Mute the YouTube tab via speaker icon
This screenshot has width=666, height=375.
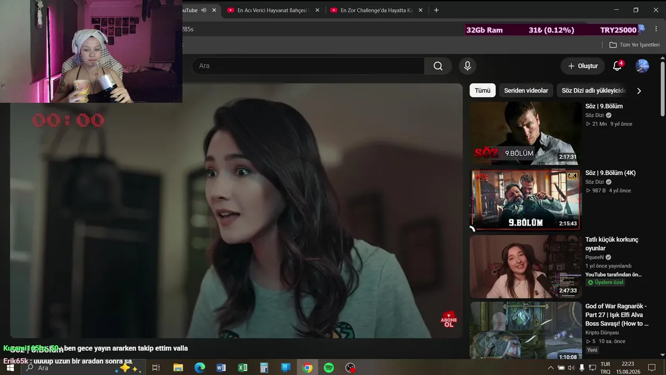click(203, 10)
